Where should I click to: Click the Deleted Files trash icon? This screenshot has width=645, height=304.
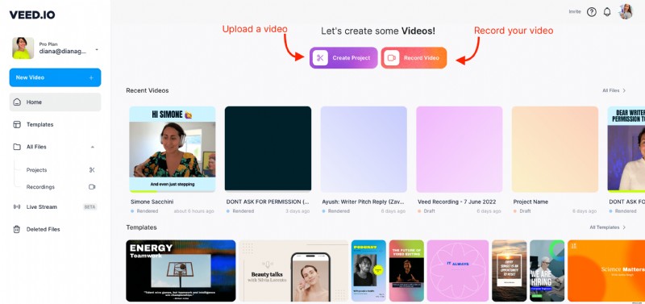[17, 229]
